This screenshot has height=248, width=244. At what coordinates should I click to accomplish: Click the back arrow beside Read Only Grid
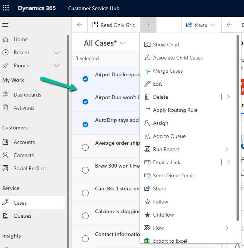point(79,25)
